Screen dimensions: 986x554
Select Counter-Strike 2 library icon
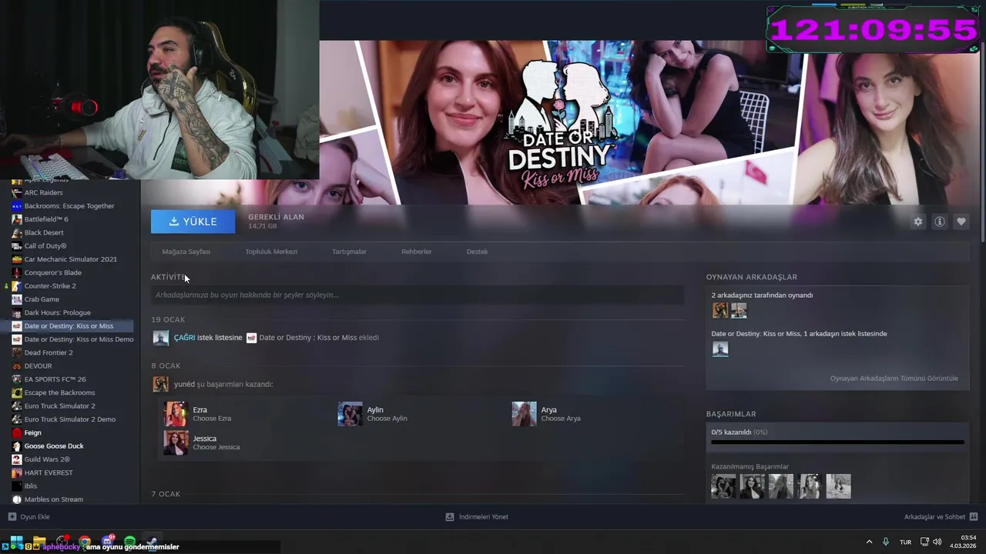(x=17, y=286)
